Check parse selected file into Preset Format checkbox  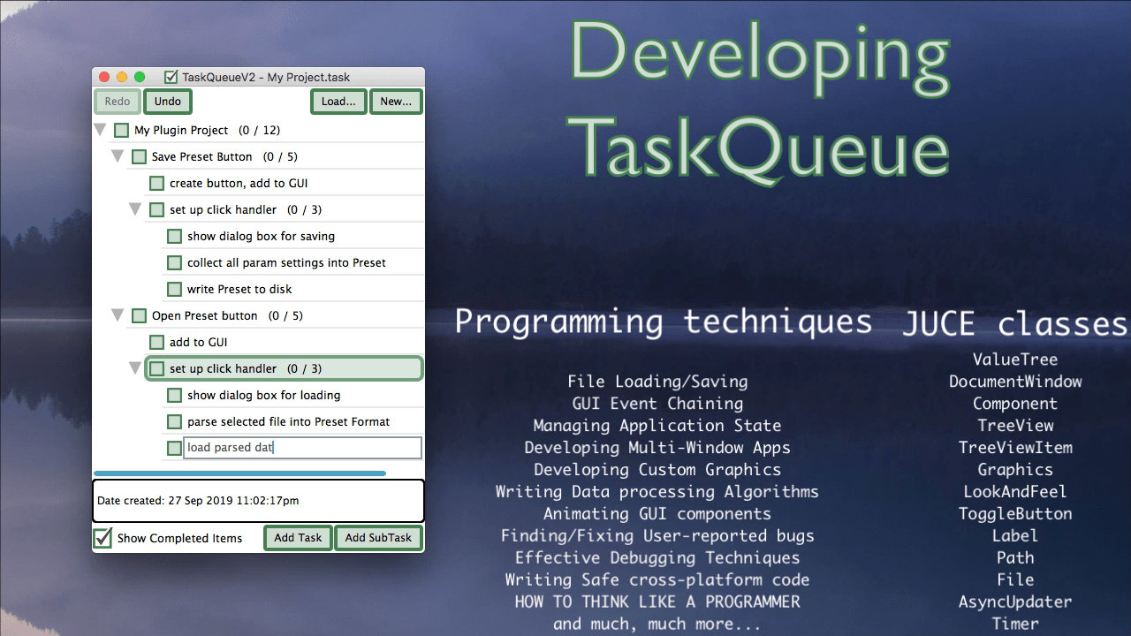174,422
